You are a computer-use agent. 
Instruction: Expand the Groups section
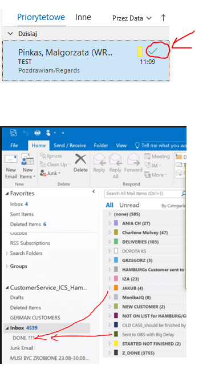pos(7,266)
